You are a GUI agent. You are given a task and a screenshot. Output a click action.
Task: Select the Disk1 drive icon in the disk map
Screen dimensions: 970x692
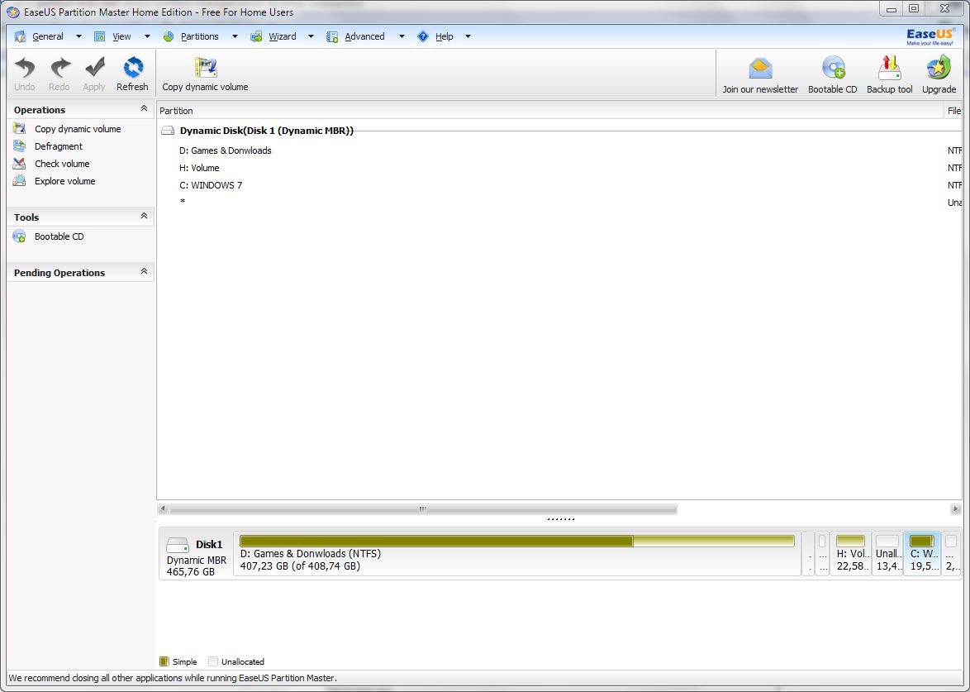pos(178,545)
